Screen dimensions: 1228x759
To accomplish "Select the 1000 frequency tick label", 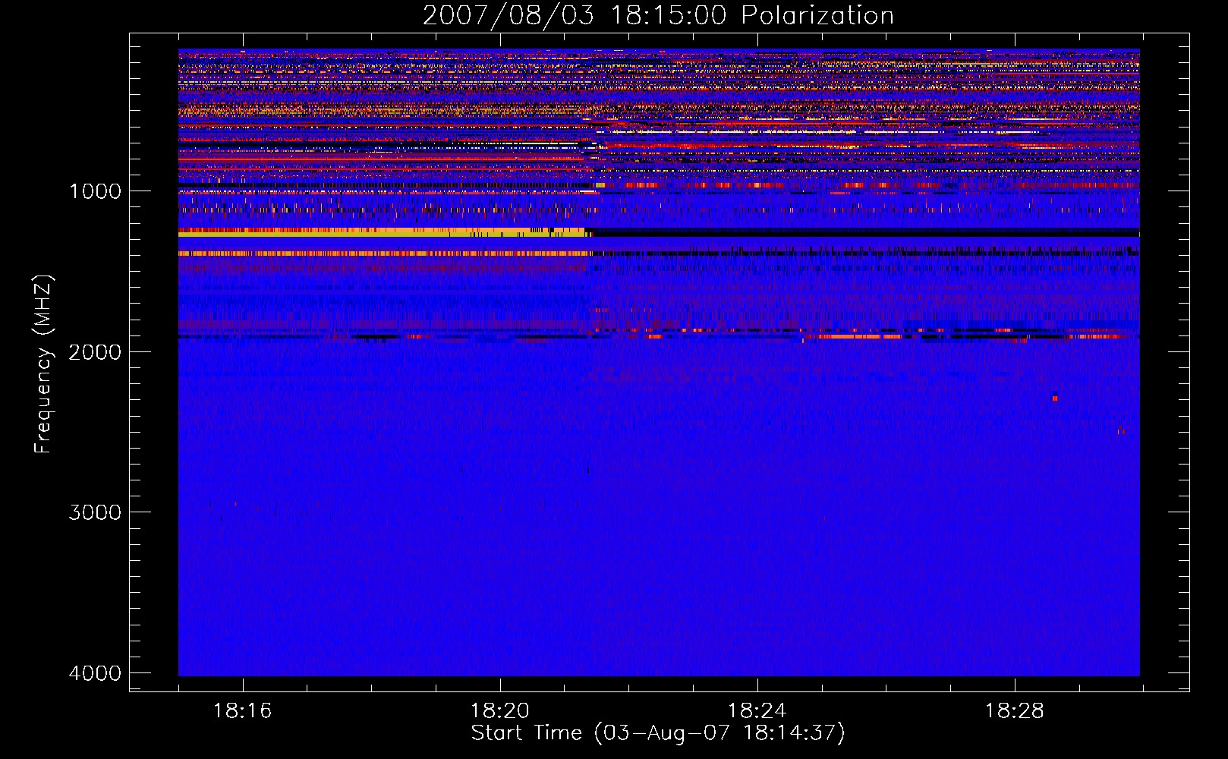I will click(95, 191).
